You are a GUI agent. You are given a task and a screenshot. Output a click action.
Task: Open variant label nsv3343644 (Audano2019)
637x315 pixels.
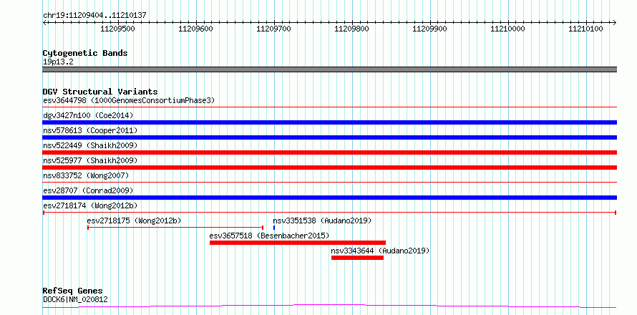point(380,251)
